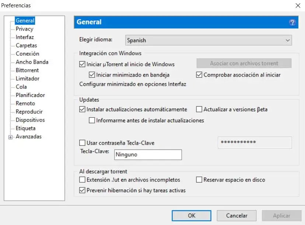Toggle Extensión .!ut en archivos incompletos
Screen dimensions: 305x225
[x=82, y=180]
